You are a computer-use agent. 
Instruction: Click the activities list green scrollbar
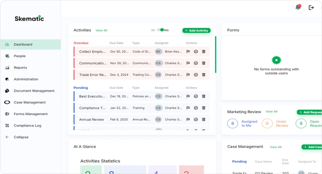pos(215,54)
